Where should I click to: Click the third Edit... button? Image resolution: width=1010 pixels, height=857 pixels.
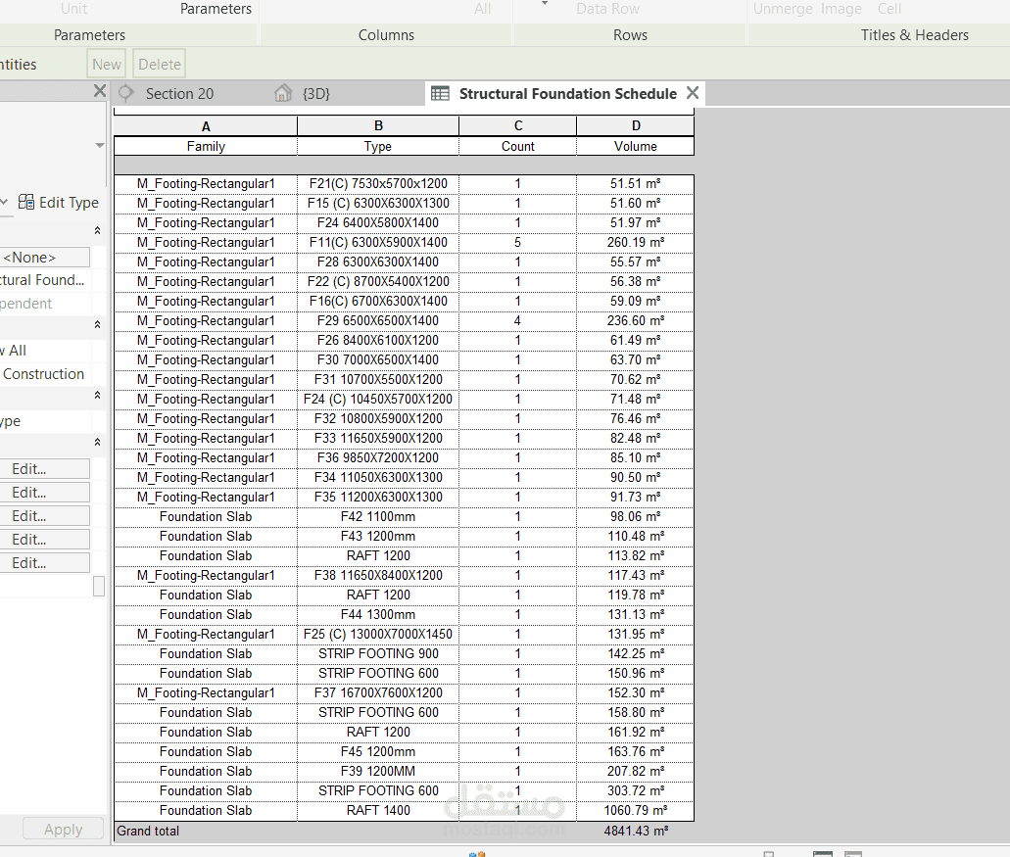point(44,516)
